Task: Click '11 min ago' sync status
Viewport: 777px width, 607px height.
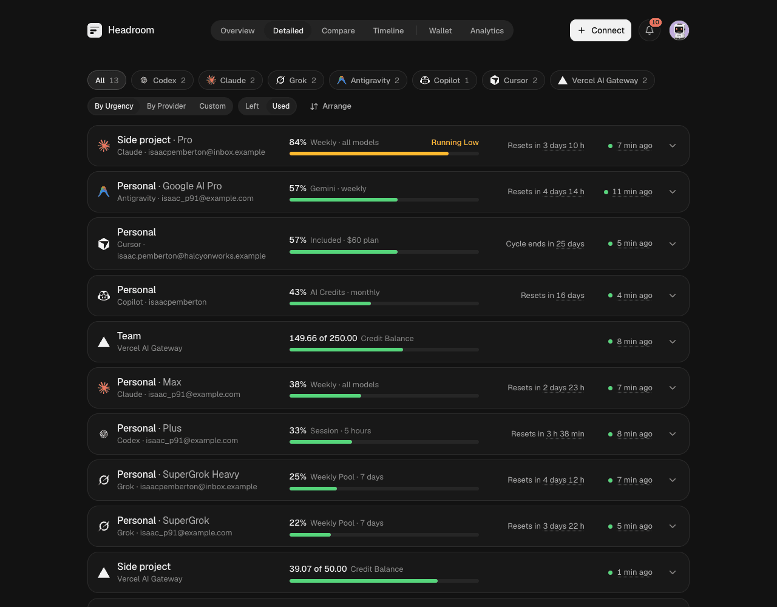Action: tap(633, 192)
